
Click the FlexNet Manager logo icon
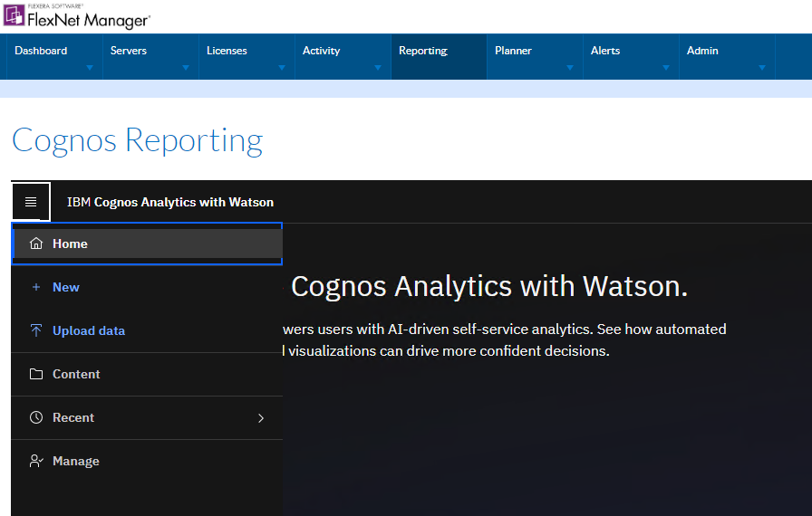[x=14, y=15]
